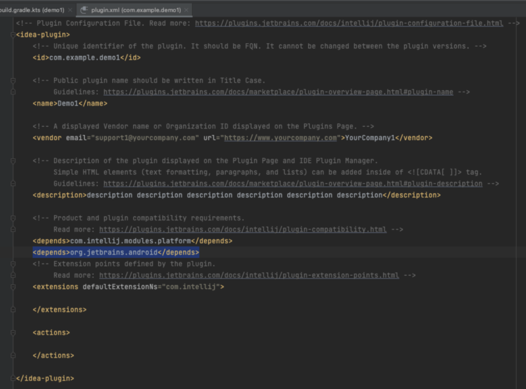The height and width of the screenshot is (389, 526).
Task: Open the plugin-compatibility.html link
Action: point(243,229)
